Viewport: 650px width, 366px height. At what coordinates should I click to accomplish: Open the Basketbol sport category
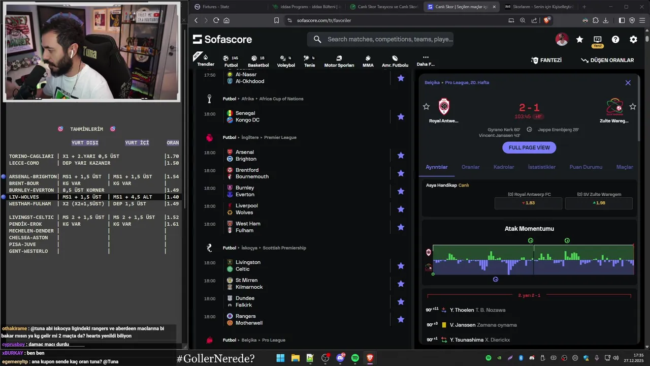click(258, 61)
